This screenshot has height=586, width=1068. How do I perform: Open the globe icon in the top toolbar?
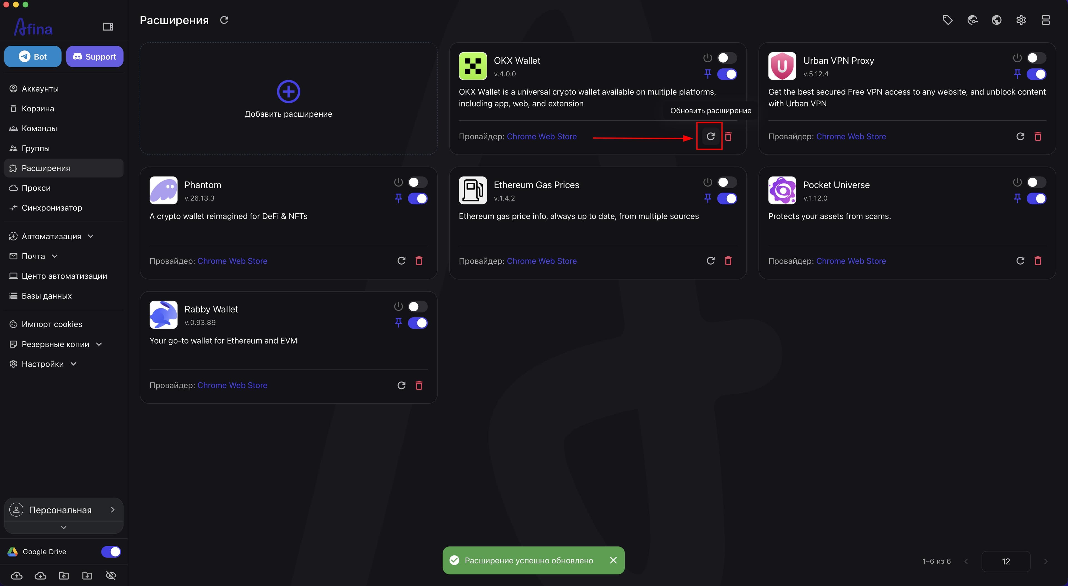(x=997, y=20)
